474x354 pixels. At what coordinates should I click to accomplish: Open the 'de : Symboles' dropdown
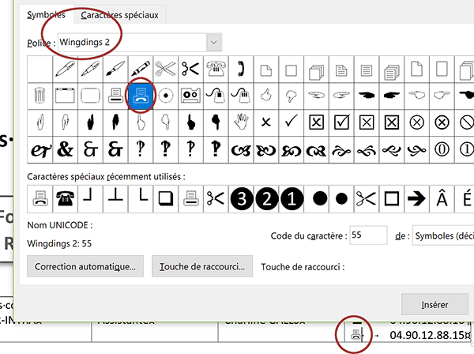coord(443,235)
